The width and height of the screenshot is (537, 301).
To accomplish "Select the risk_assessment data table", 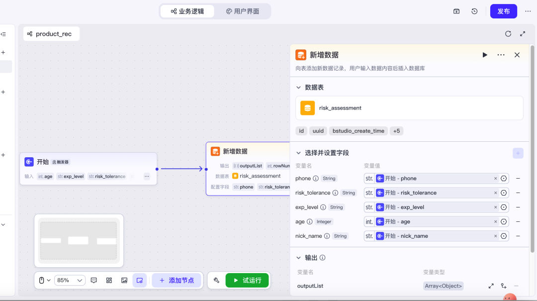I will click(409, 108).
